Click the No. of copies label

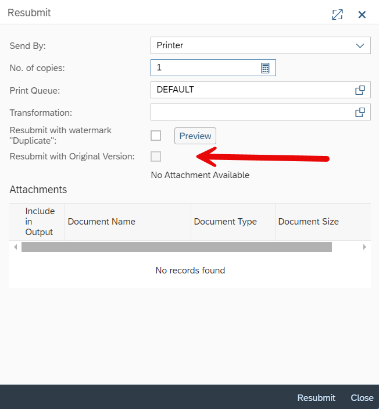37,68
